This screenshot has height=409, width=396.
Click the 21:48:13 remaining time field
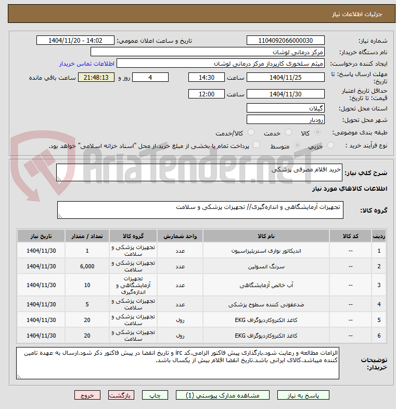click(x=96, y=78)
